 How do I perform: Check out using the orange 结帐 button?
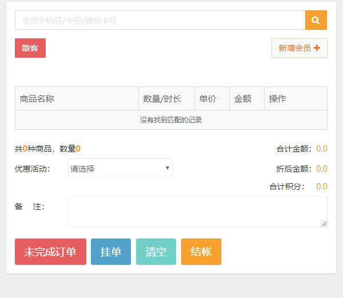pos(201,252)
